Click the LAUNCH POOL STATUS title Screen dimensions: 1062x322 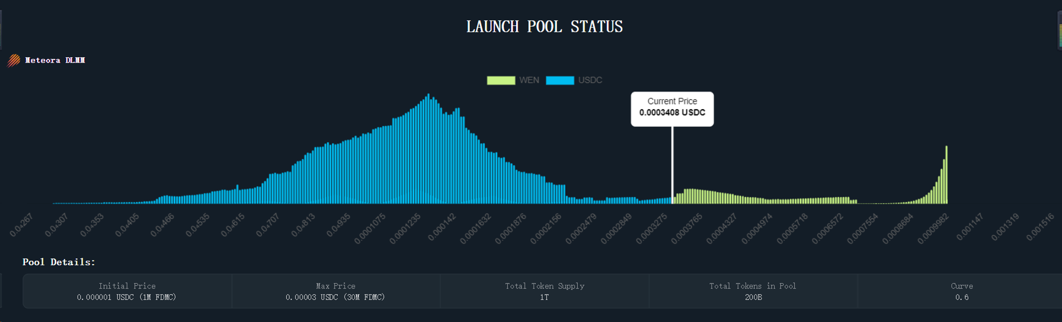click(544, 27)
